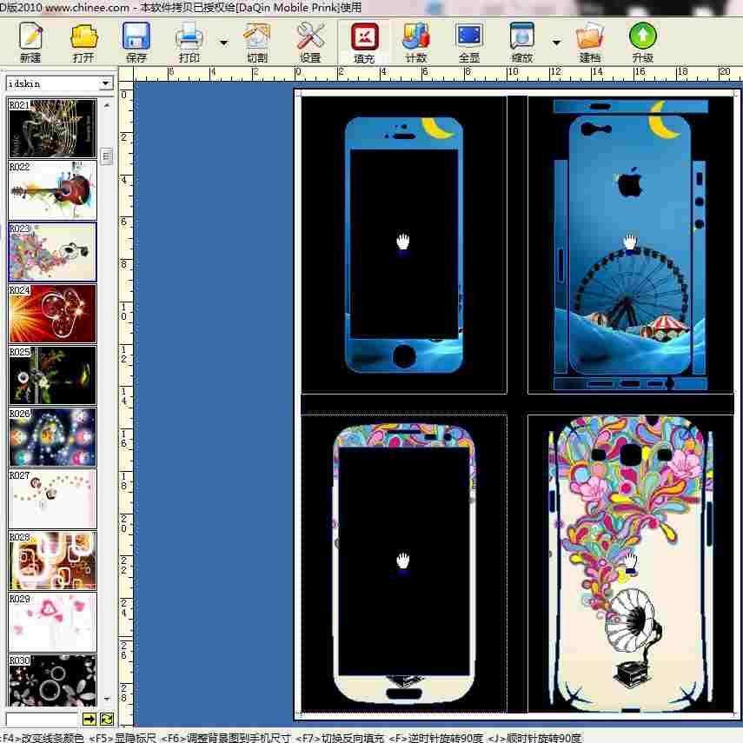Image resolution: width=743 pixels, height=743 pixels.
Task: Click the iPhone front skin template
Action: click(x=404, y=244)
